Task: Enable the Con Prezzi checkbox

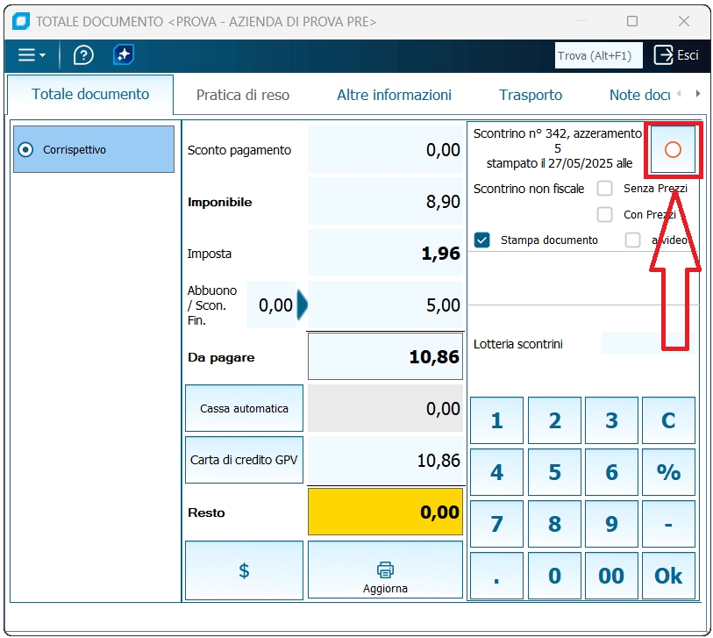Action: [605, 214]
